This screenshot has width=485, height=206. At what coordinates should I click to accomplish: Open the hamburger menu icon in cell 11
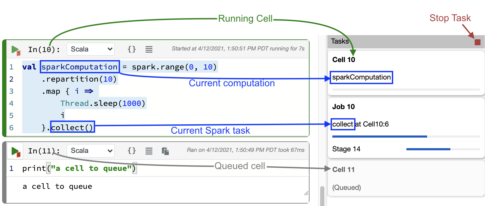tap(149, 151)
